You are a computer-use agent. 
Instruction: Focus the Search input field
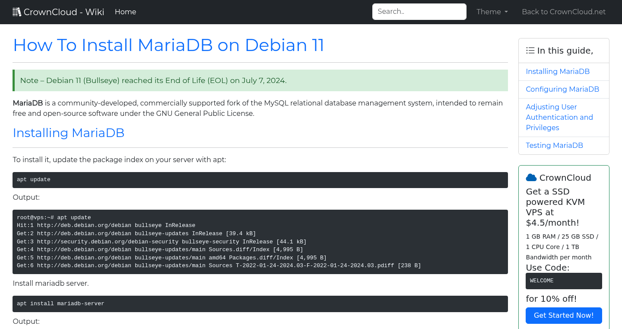(x=419, y=12)
